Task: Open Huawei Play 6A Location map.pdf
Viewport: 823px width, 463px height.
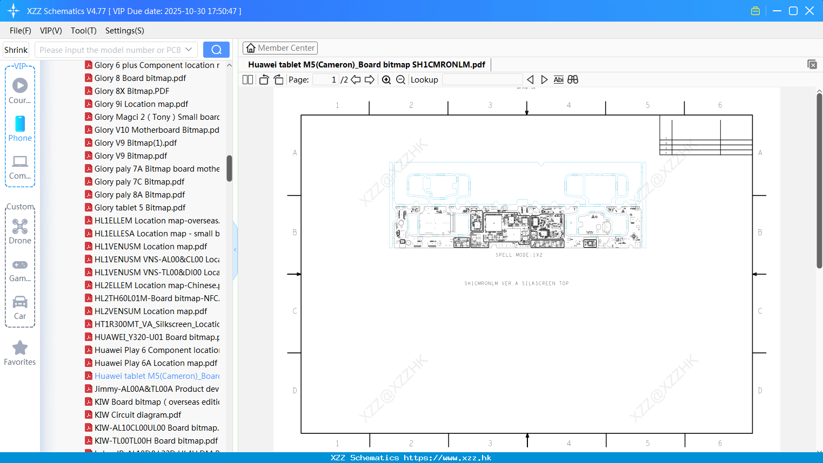Action: click(x=151, y=363)
